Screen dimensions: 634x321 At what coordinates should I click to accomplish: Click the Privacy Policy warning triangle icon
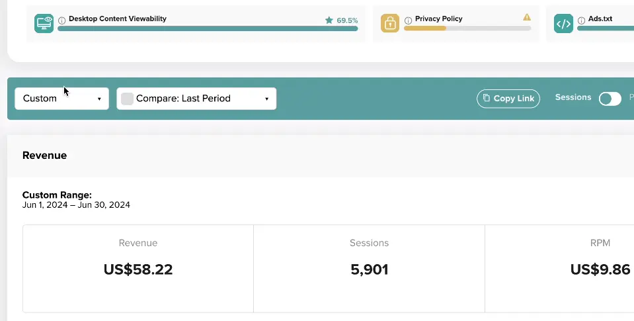[x=527, y=17]
